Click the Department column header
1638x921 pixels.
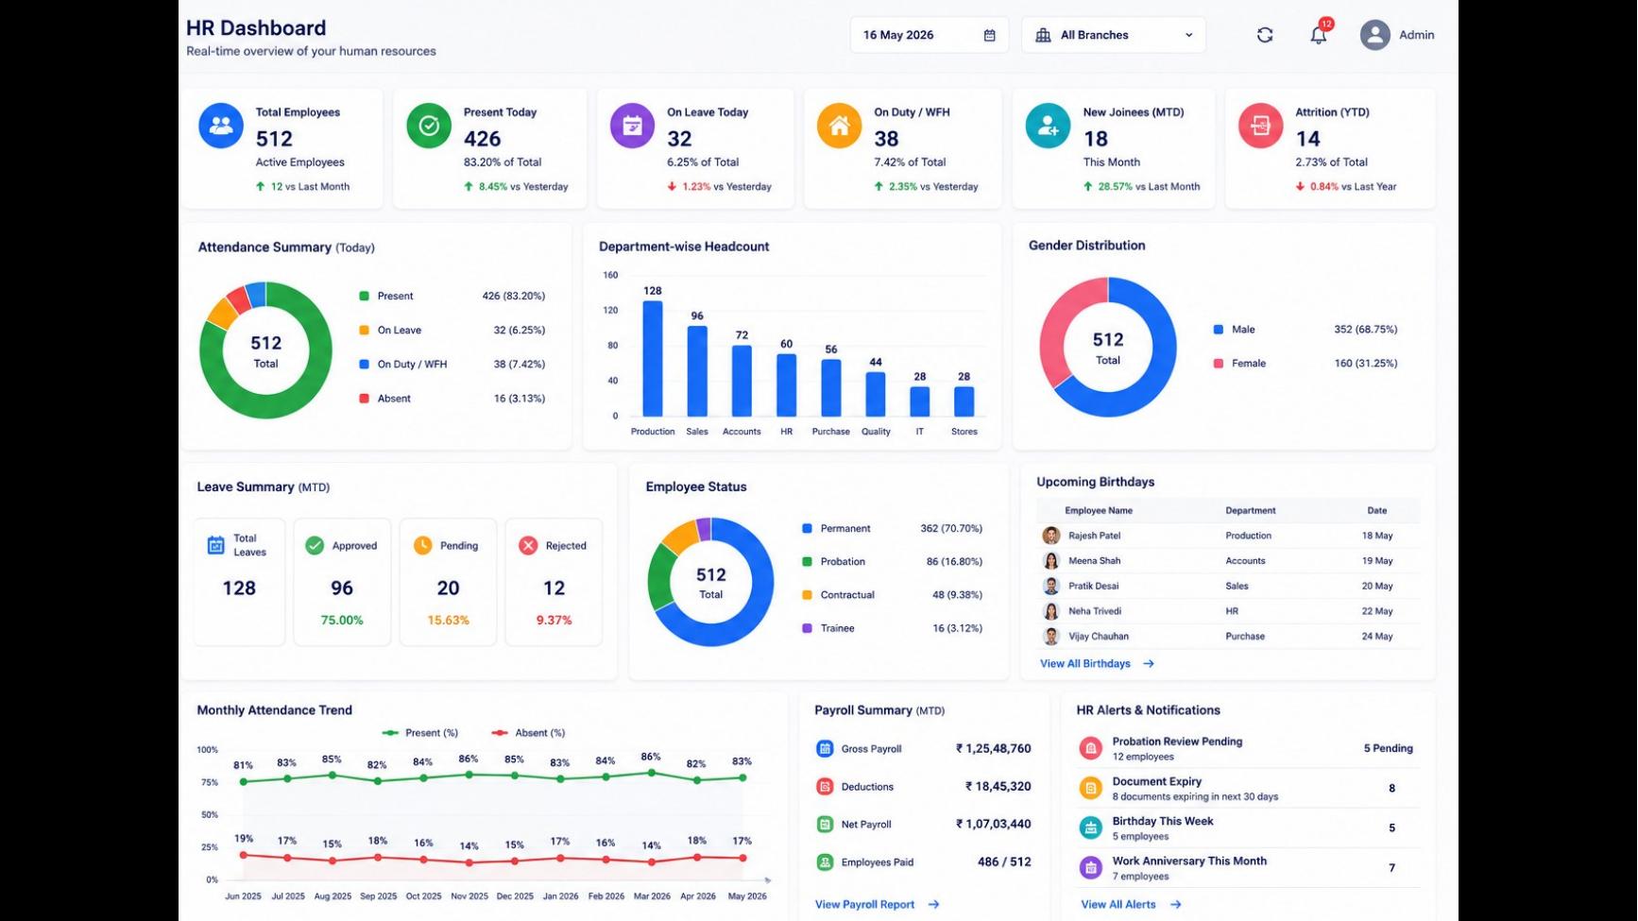[1251, 510]
